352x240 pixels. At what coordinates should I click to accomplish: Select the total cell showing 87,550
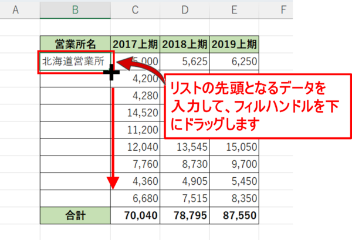[x=234, y=215]
